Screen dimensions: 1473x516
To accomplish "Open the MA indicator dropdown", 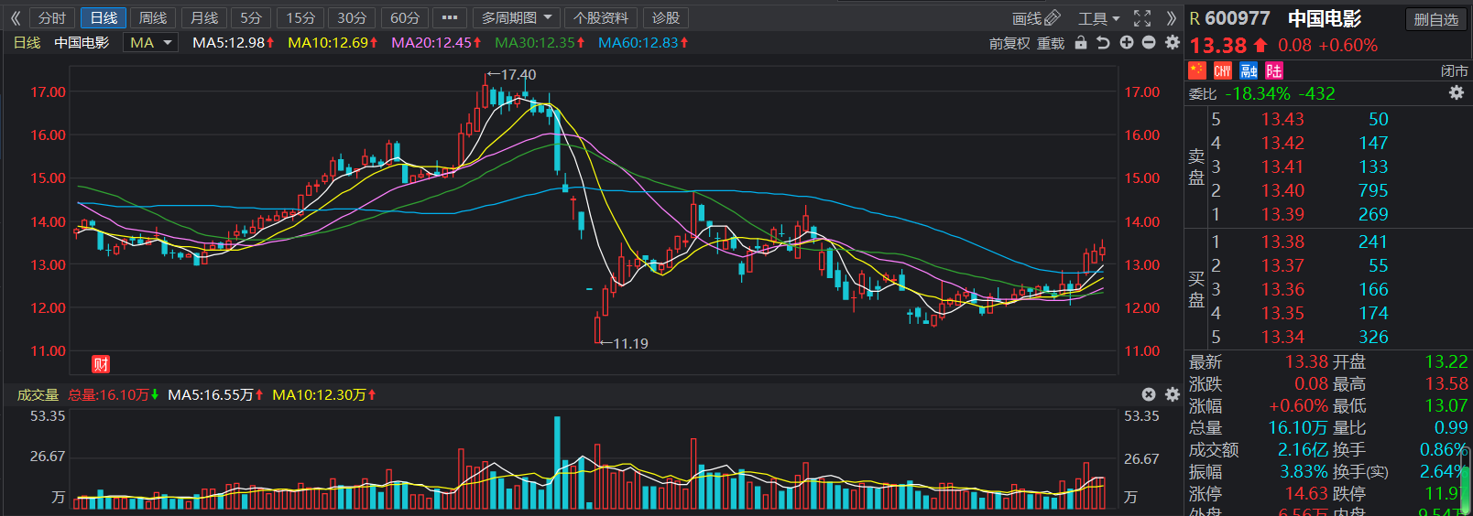I will pos(150,43).
